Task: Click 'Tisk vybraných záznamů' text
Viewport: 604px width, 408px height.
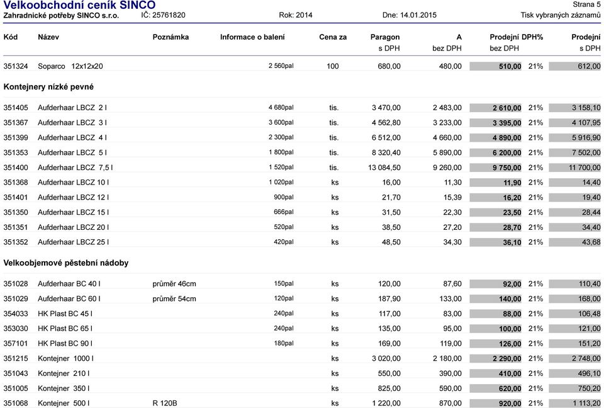Action: point(561,15)
